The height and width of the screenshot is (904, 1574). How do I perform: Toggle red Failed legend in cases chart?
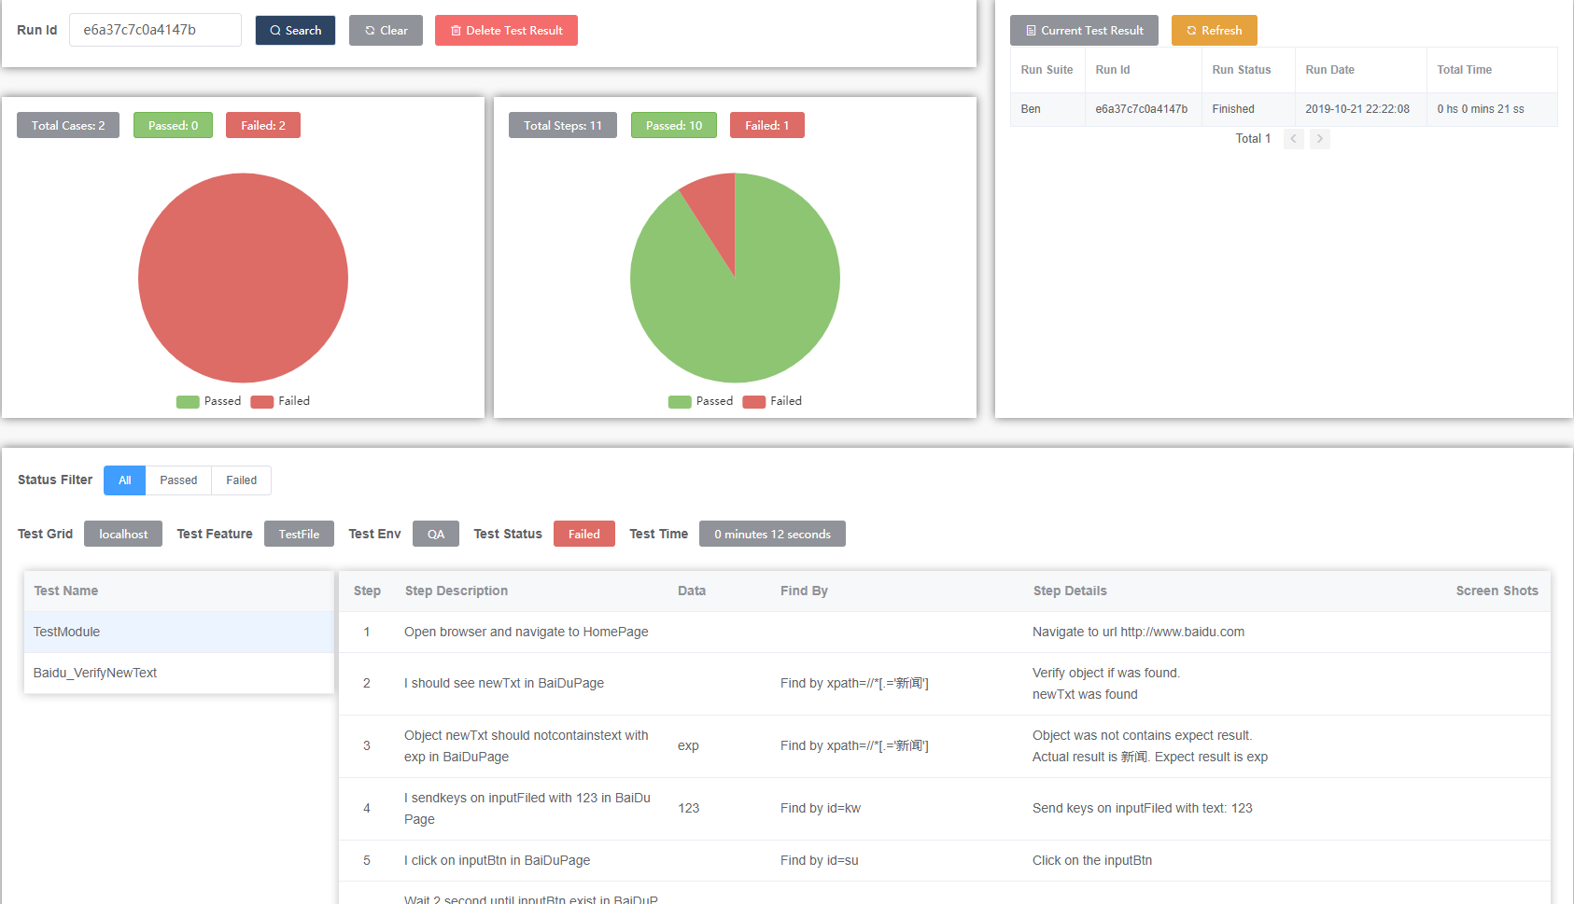(281, 401)
